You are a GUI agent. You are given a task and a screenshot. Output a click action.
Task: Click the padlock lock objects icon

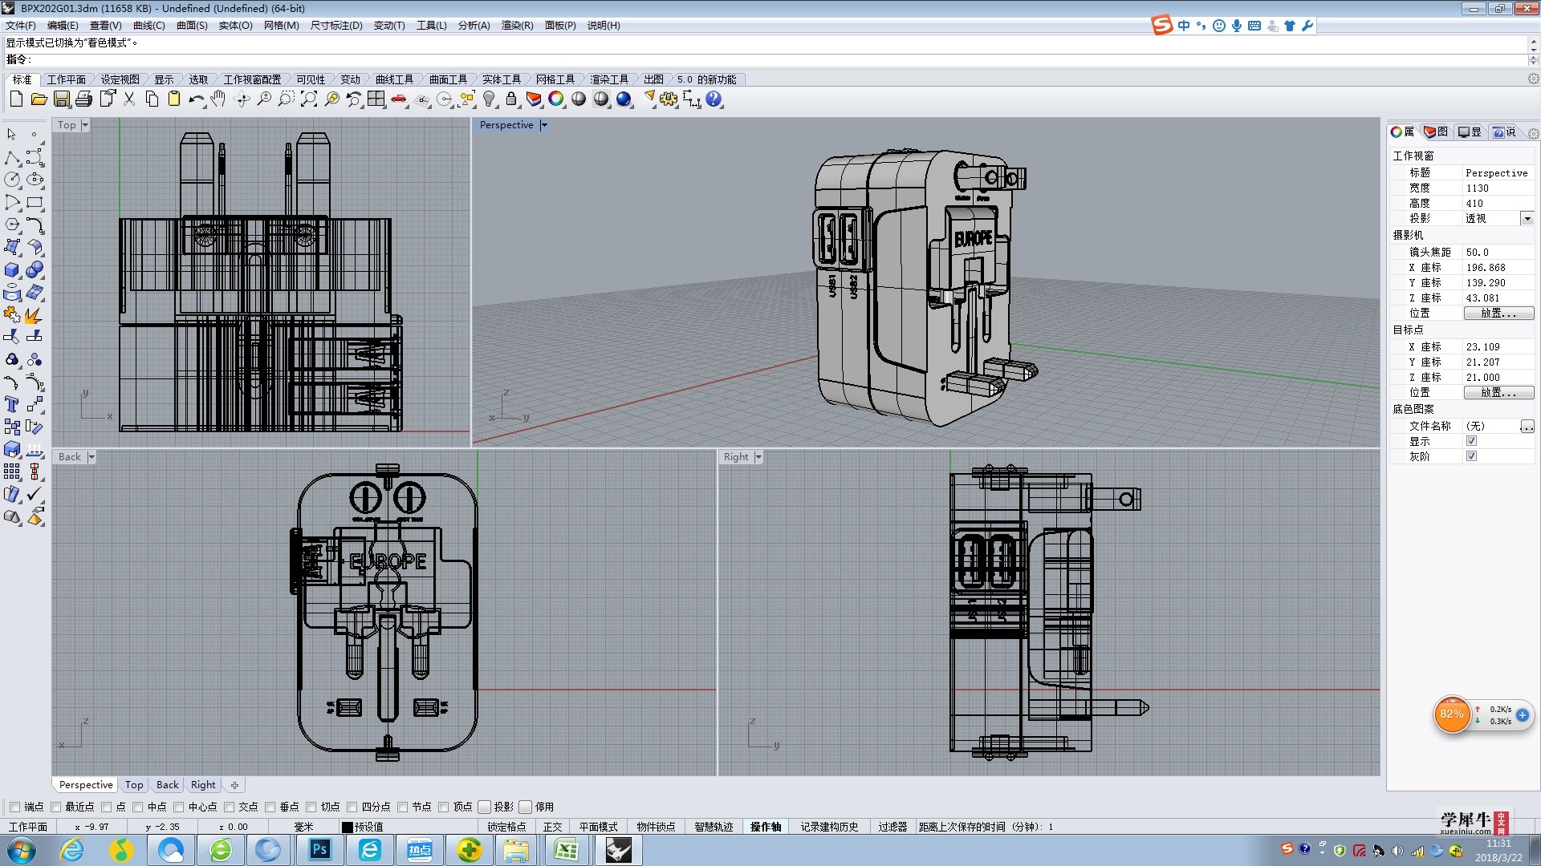[x=511, y=99]
